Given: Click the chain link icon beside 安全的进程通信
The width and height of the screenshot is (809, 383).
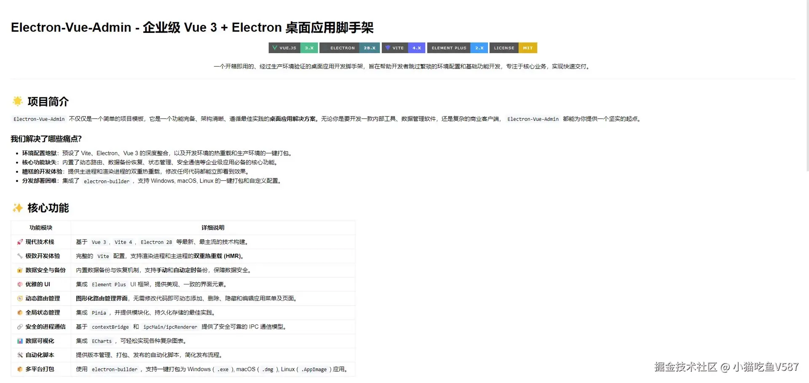Looking at the screenshot, I should pyautogui.click(x=20, y=327).
